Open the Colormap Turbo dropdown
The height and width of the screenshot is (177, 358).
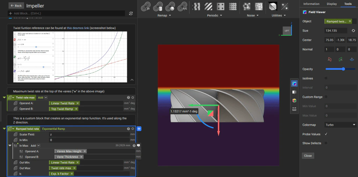[x=340, y=125]
